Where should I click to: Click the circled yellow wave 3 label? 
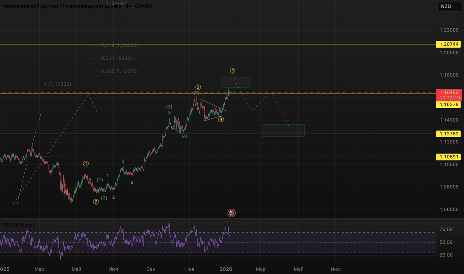pyautogui.click(x=198, y=87)
